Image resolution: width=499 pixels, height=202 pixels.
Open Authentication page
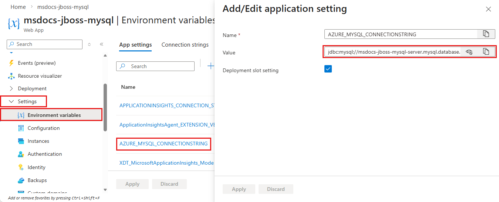45,154
